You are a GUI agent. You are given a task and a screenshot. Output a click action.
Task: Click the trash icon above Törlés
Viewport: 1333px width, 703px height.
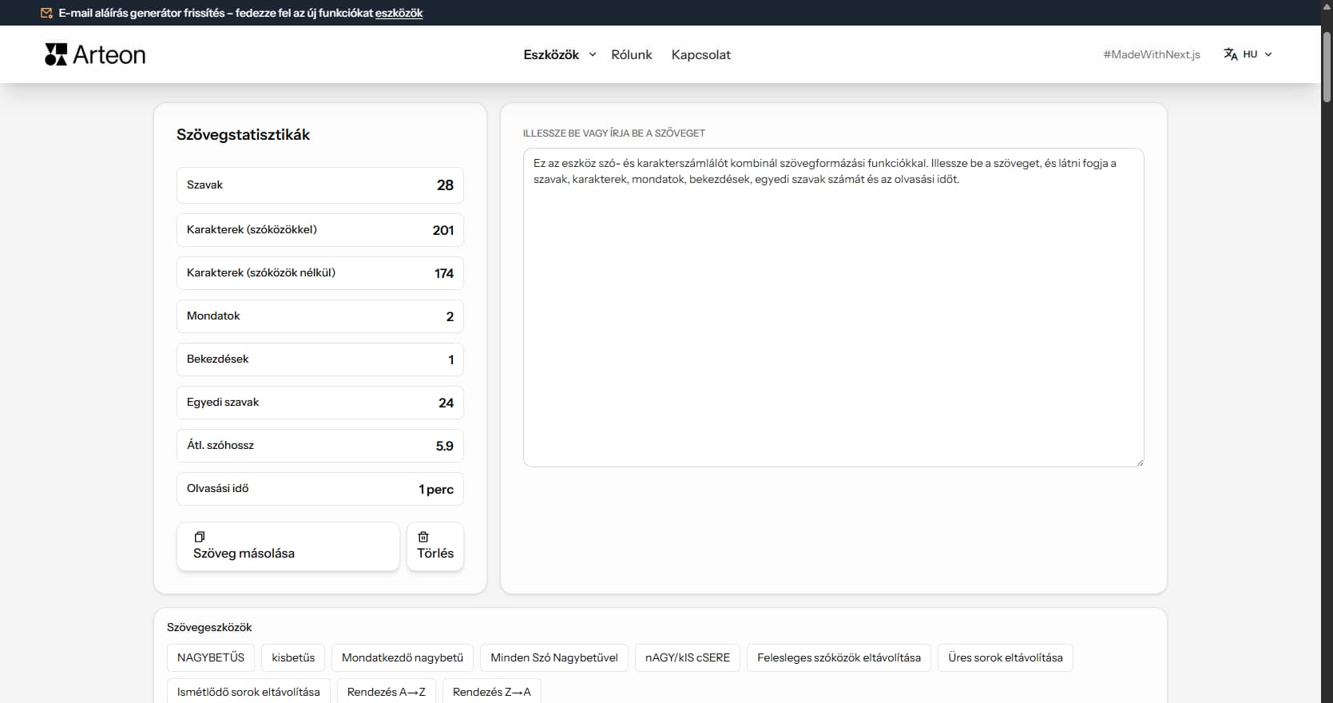pos(423,537)
